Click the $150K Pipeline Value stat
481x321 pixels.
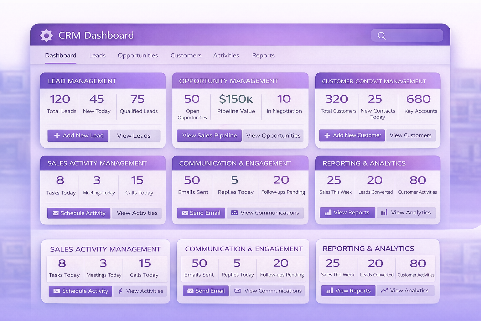[x=236, y=104]
